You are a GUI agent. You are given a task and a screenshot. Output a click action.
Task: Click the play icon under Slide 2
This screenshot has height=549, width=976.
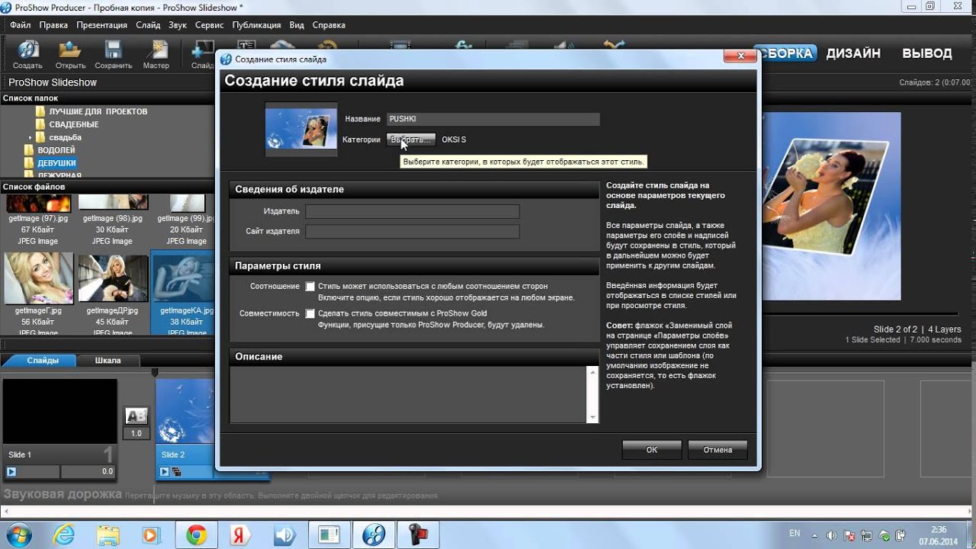164,472
